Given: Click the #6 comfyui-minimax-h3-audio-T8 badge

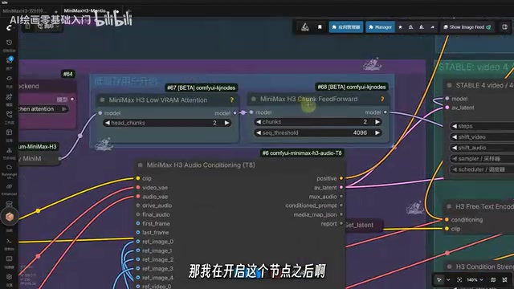Looking at the screenshot, I should 302,153.
